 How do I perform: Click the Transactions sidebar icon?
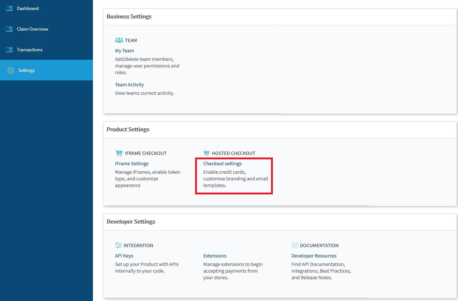pyautogui.click(x=9, y=50)
